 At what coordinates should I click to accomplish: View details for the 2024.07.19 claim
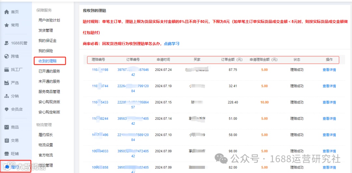pos(329,86)
